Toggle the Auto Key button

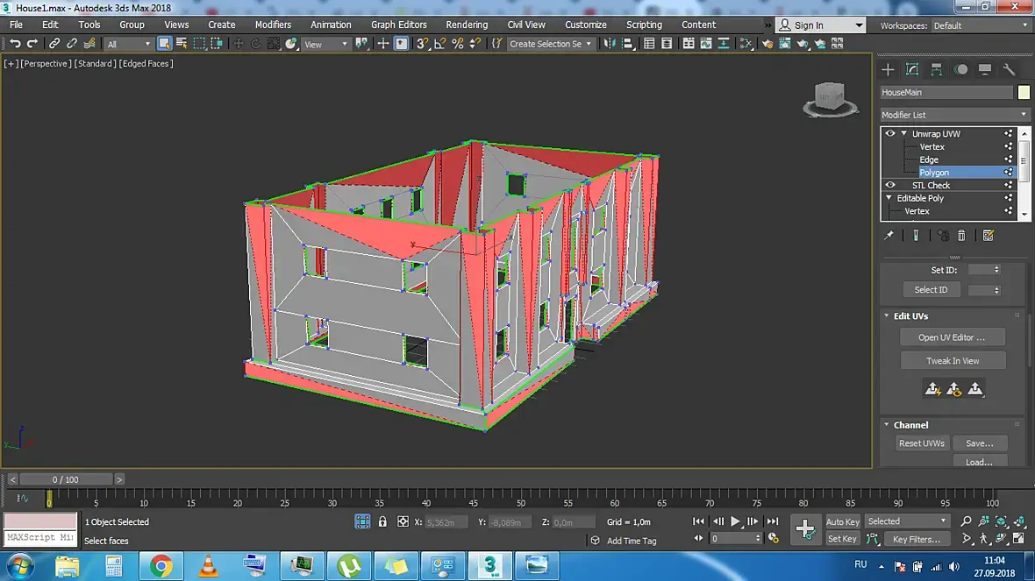tap(842, 521)
